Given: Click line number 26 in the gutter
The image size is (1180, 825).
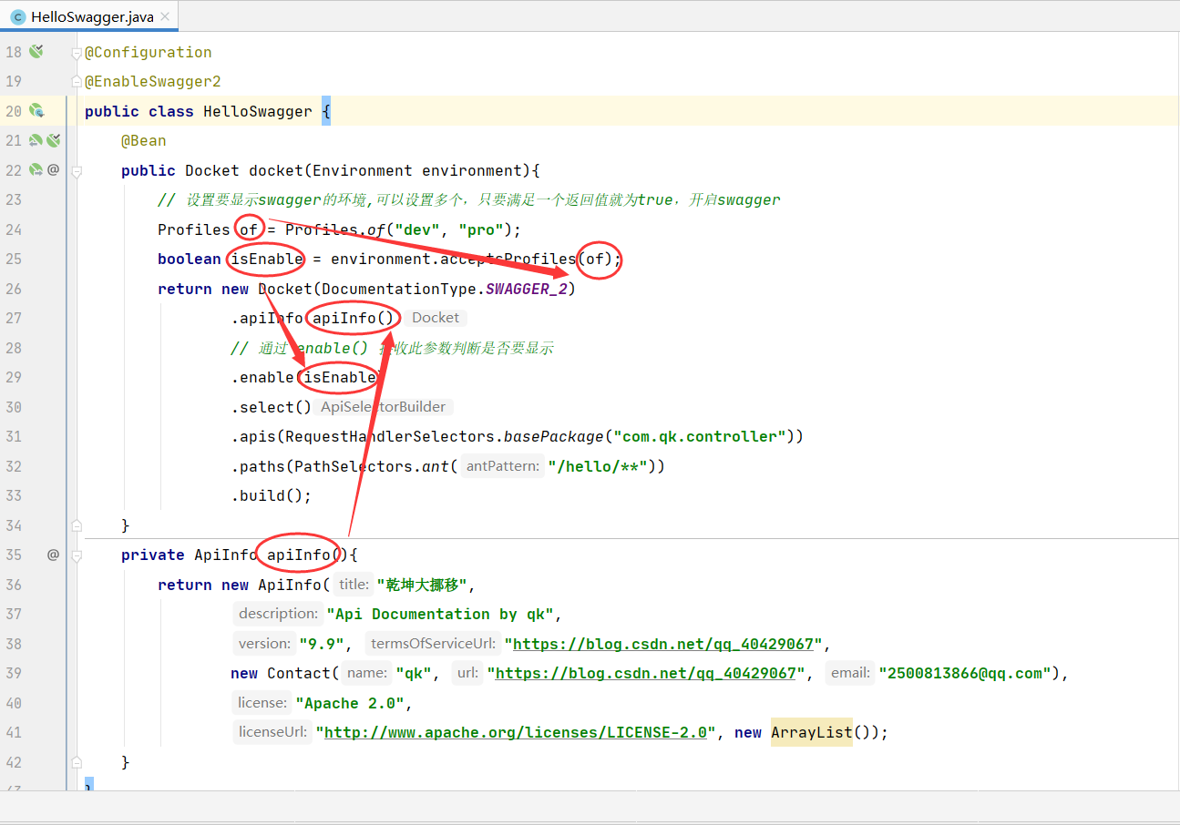Looking at the screenshot, I should [x=13, y=289].
